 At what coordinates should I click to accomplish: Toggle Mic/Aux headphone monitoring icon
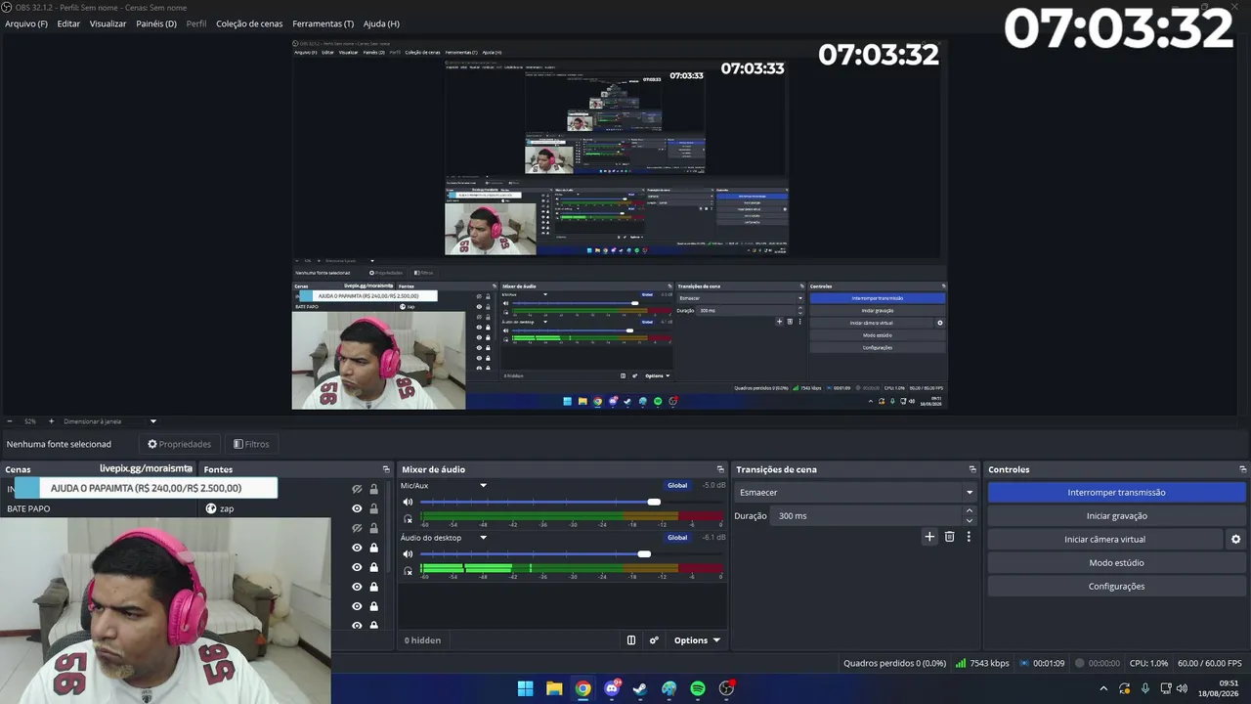coord(409,518)
